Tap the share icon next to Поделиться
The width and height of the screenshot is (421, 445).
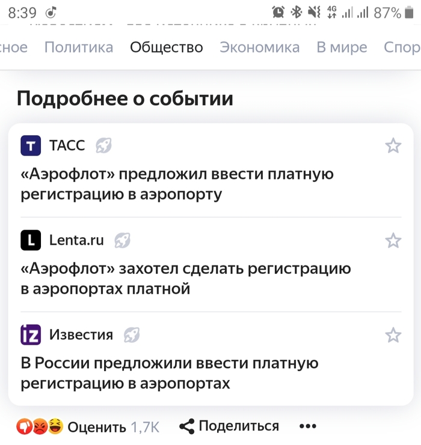(188, 426)
